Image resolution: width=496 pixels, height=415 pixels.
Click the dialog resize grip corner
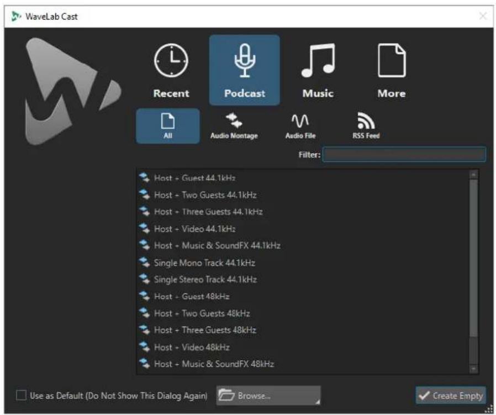pos(489,409)
